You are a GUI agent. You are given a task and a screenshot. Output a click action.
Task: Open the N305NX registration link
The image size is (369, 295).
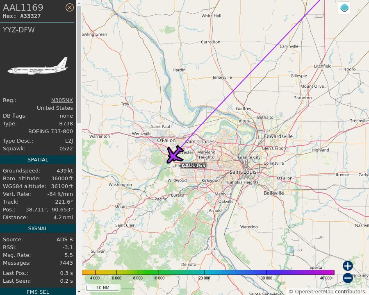(62, 100)
